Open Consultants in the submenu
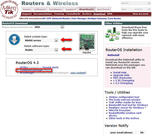Screen dimensions: 152x135 pos(73,14)
